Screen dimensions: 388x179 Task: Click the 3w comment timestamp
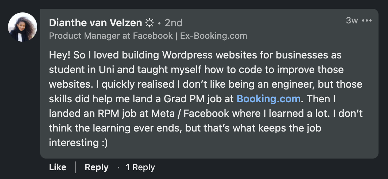[352, 20]
